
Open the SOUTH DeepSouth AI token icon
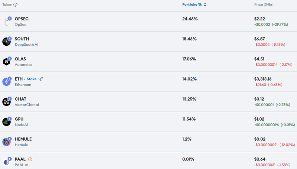coord(6,42)
